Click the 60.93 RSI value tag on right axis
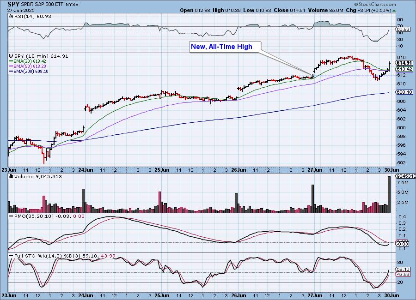This screenshot has height=300, width=416. tap(403, 30)
